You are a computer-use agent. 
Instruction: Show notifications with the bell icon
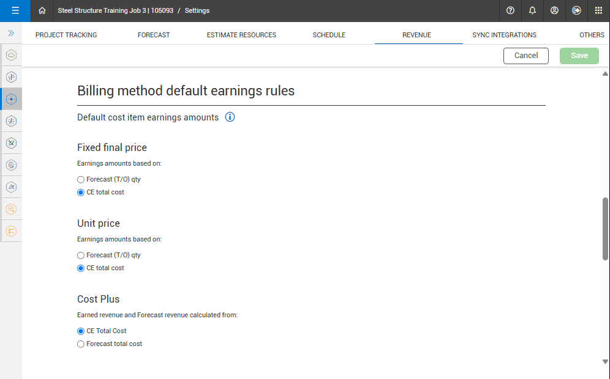(532, 10)
